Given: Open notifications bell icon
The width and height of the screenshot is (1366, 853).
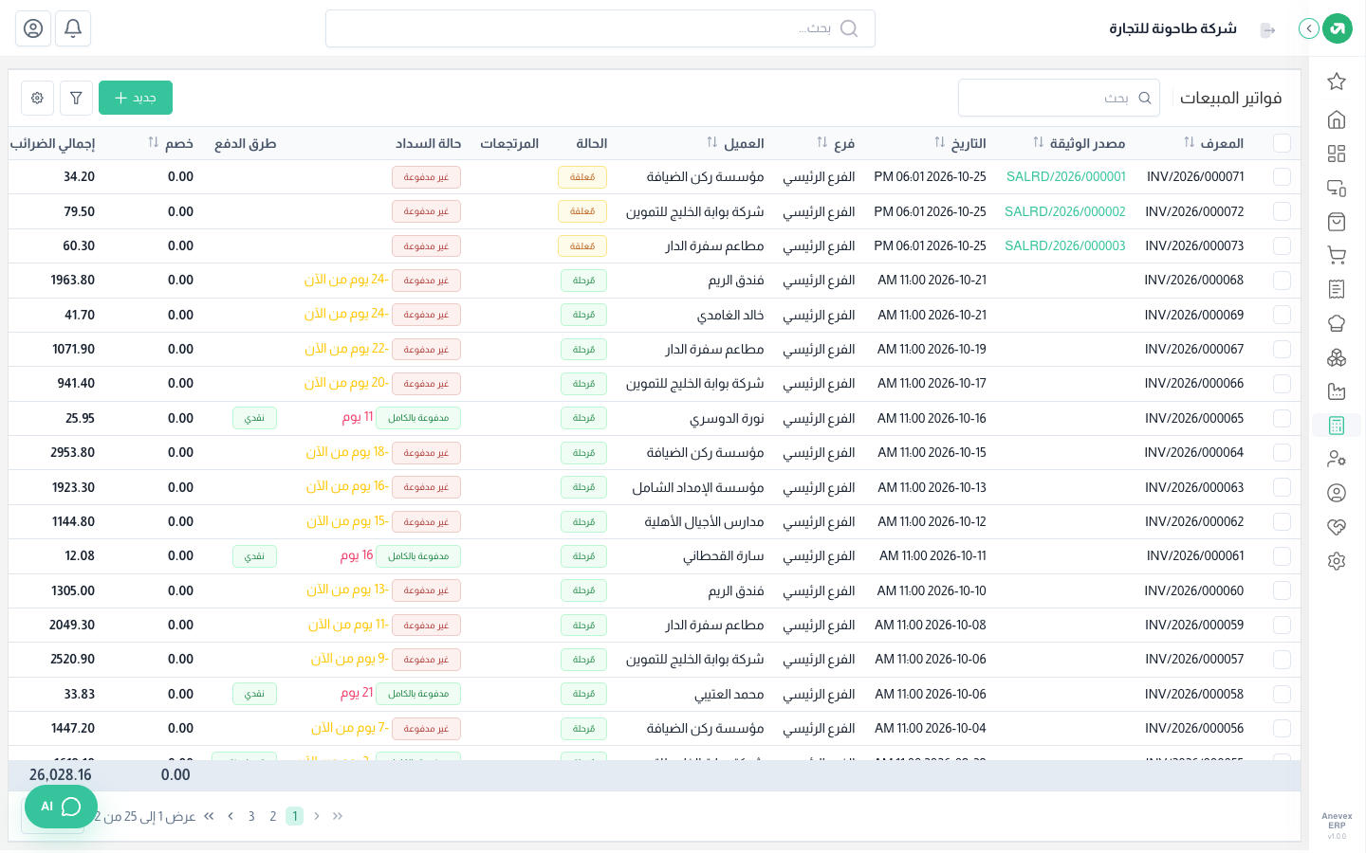Looking at the screenshot, I should (x=73, y=28).
